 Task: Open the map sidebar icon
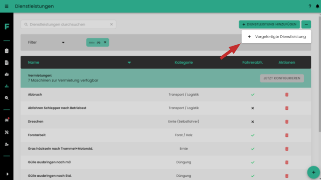coord(7,74)
